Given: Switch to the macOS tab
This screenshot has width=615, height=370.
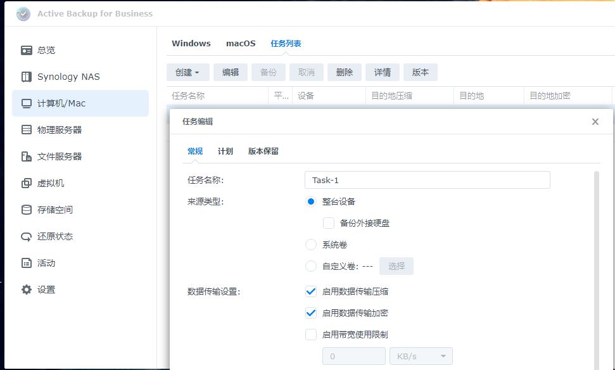Looking at the screenshot, I should tap(241, 44).
